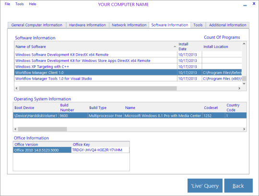
Task: Click the Build Number column header
Action: tap(73, 108)
